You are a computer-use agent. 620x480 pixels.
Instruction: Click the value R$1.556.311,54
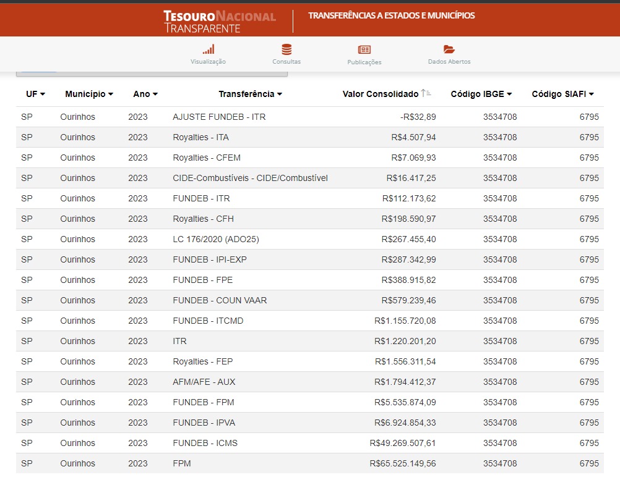[x=405, y=361]
